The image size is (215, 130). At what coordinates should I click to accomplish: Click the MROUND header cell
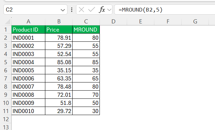click(86, 30)
